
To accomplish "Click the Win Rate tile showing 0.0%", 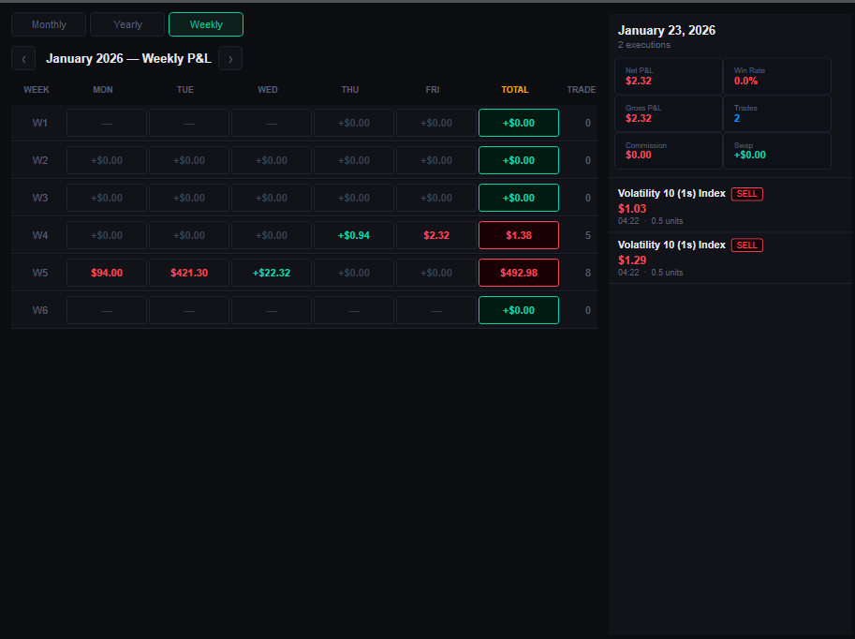I will click(x=777, y=76).
